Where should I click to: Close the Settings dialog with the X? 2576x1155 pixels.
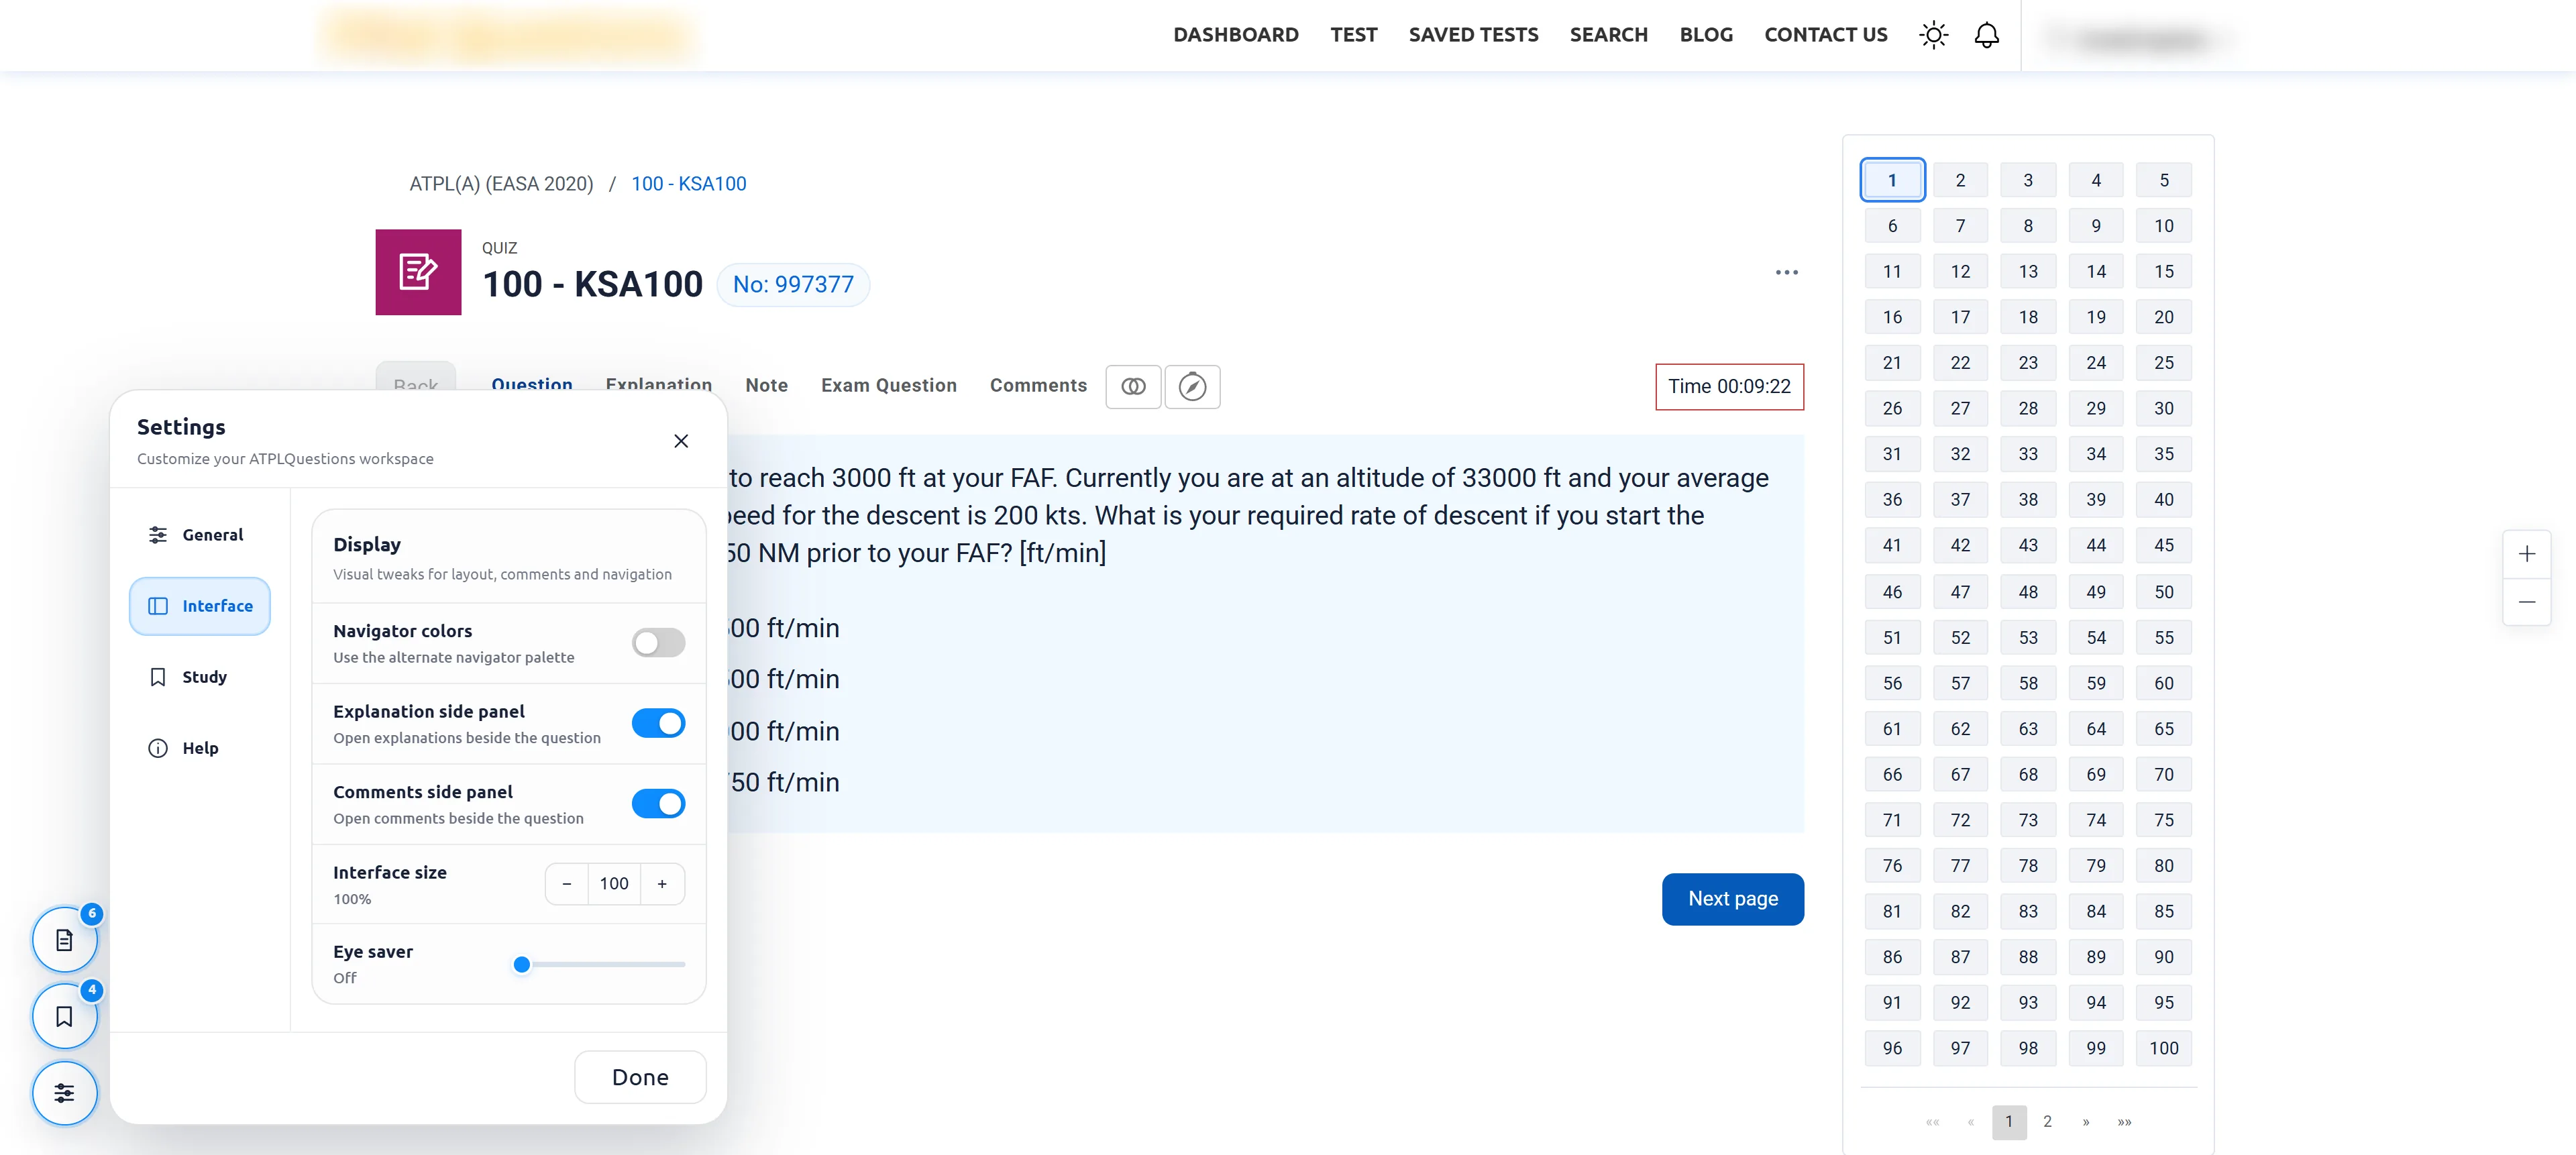[681, 441]
